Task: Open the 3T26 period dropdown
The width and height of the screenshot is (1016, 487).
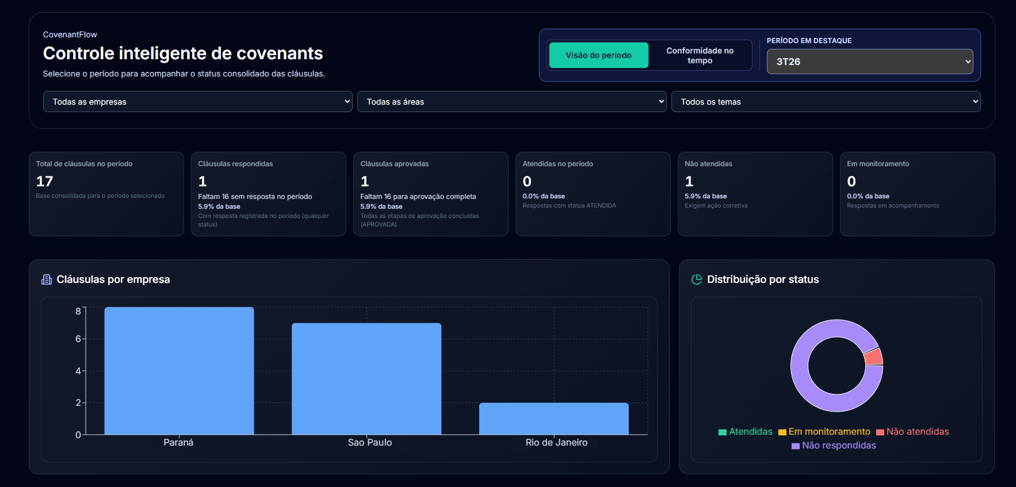Action: coord(870,62)
